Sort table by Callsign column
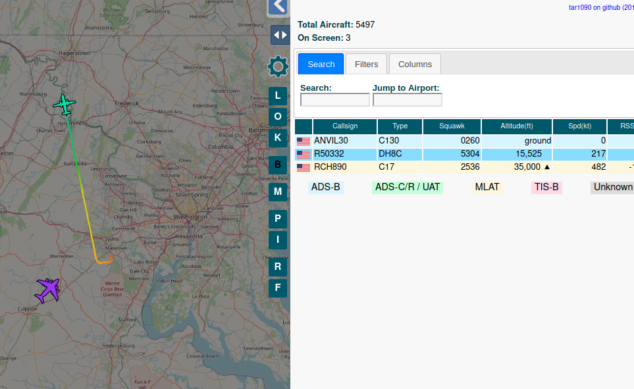The image size is (634, 389). [345, 126]
